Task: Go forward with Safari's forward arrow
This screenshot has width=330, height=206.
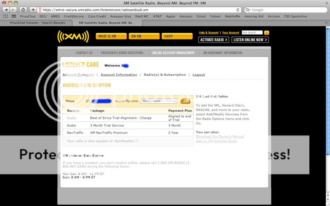Action: click(x=13, y=9)
